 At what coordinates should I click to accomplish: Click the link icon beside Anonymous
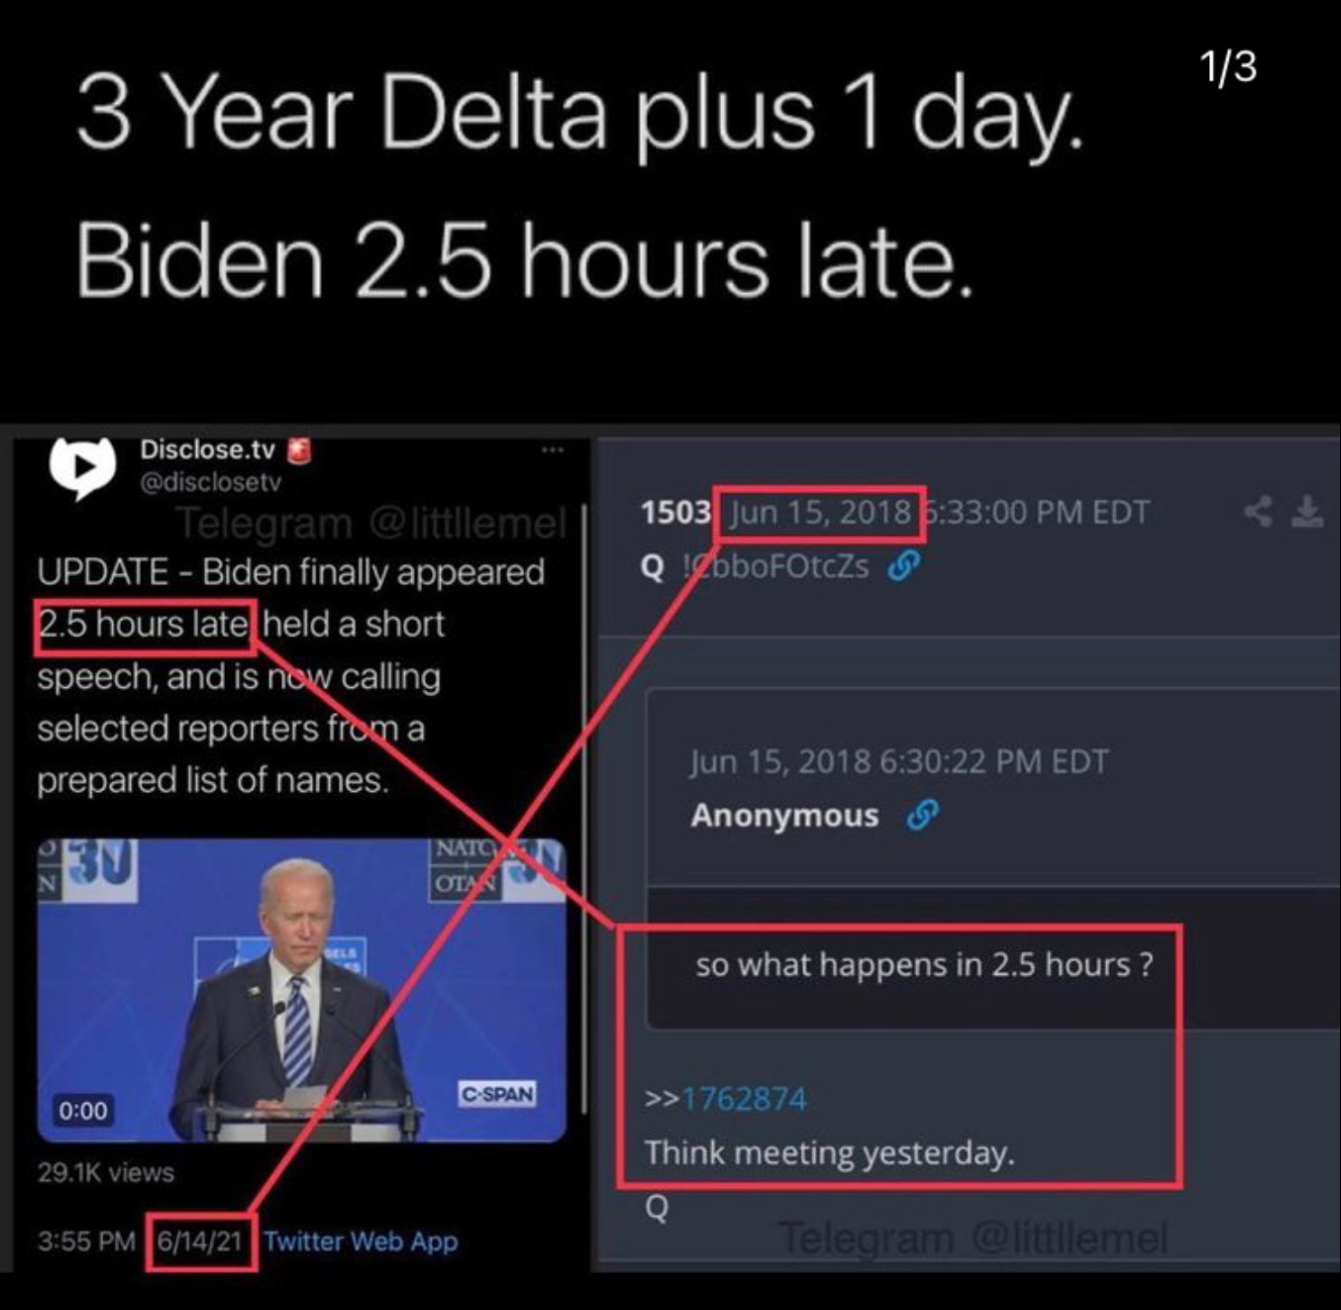[923, 815]
